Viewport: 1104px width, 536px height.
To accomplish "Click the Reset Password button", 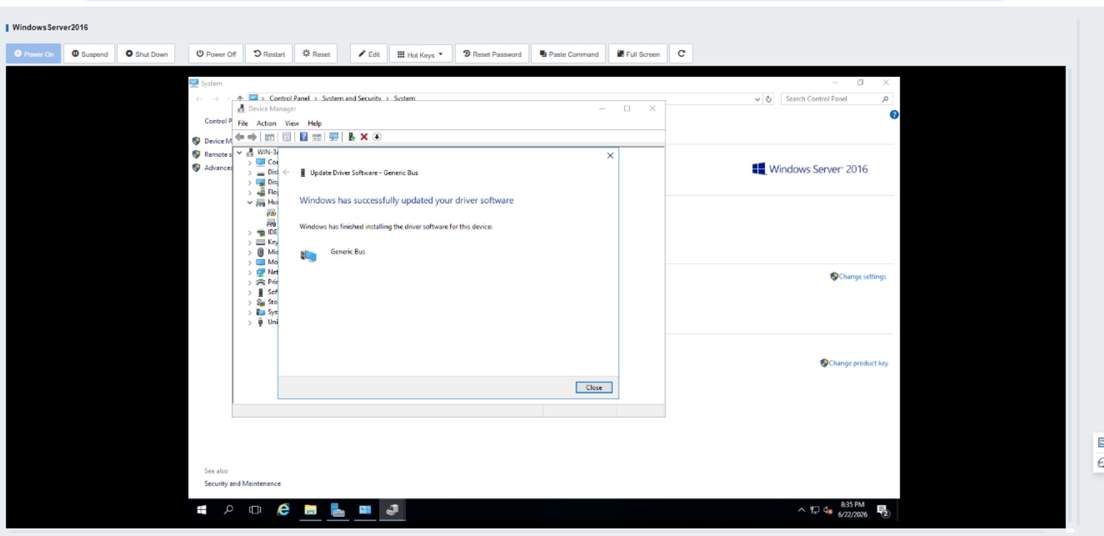I will (492, 54).
